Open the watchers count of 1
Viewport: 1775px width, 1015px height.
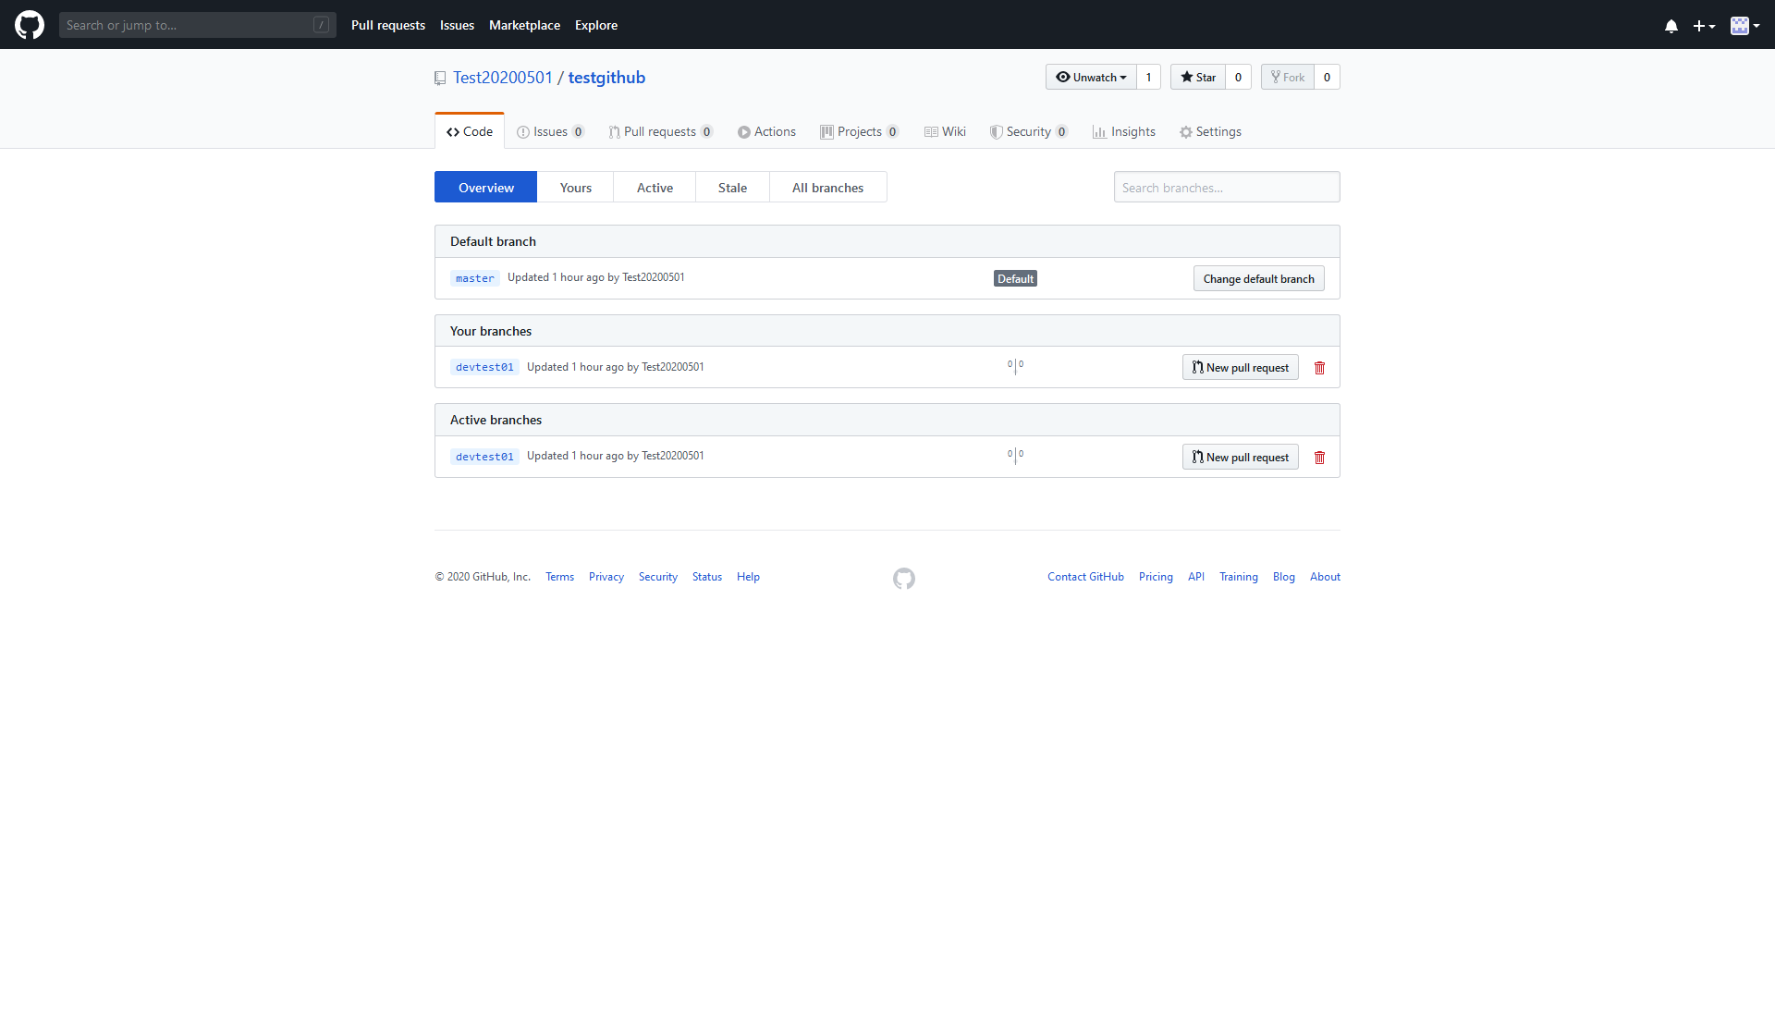(1149, 77)
